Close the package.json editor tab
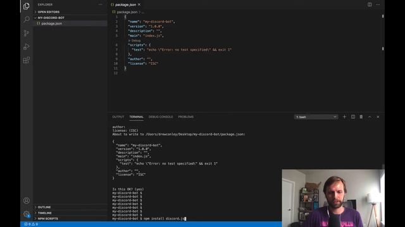405x227 pixels. [139, 4]
